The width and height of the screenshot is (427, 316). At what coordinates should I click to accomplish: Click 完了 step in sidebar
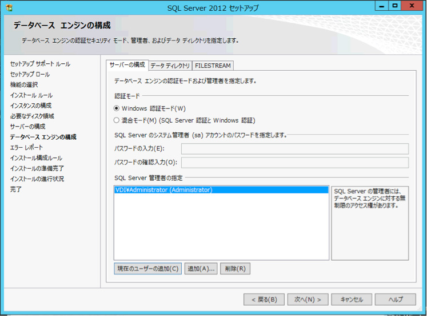coord(16,189)
